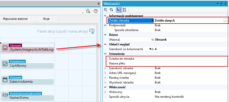The height and width of the screenshot is (102, 229).
Task: Switch properties to categorized sort view
Action: pos(118,10)
